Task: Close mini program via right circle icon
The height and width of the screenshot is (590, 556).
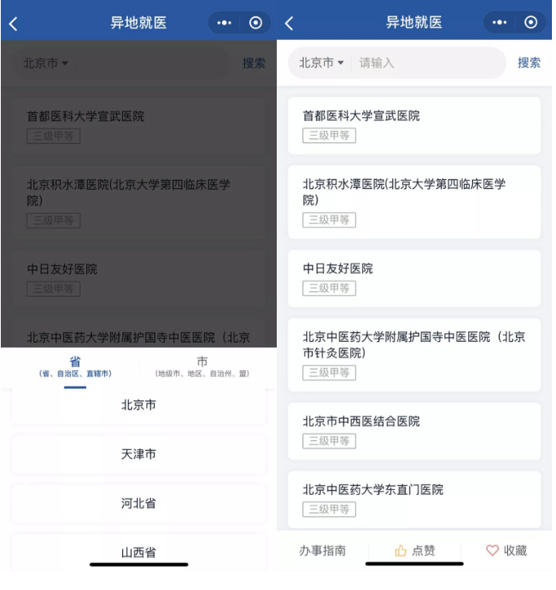Action: click(x=531, y=23)
